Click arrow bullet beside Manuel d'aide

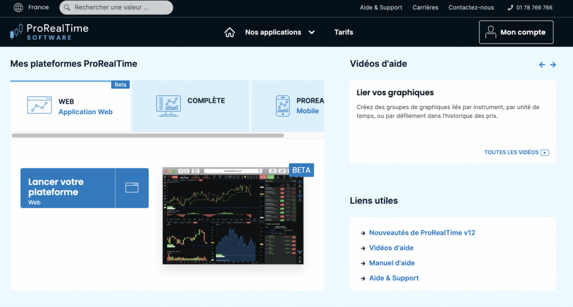click(x=363, y=263)
